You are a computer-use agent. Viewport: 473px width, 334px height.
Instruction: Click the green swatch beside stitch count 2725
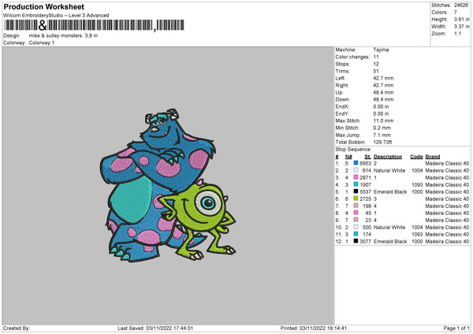click(356, 199)
